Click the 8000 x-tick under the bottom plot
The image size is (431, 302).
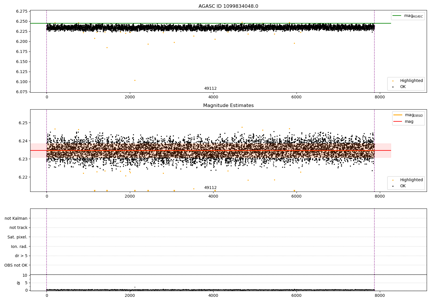pyautogui.click(x=380, y=295)
